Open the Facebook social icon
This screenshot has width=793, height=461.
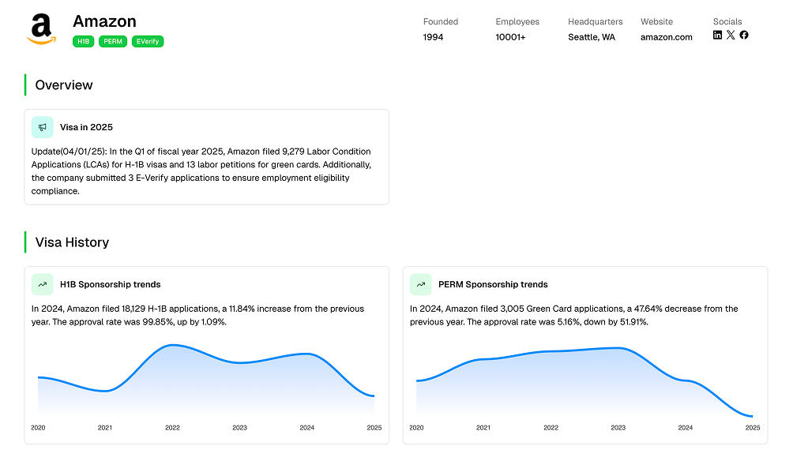(x=744, y=35)
